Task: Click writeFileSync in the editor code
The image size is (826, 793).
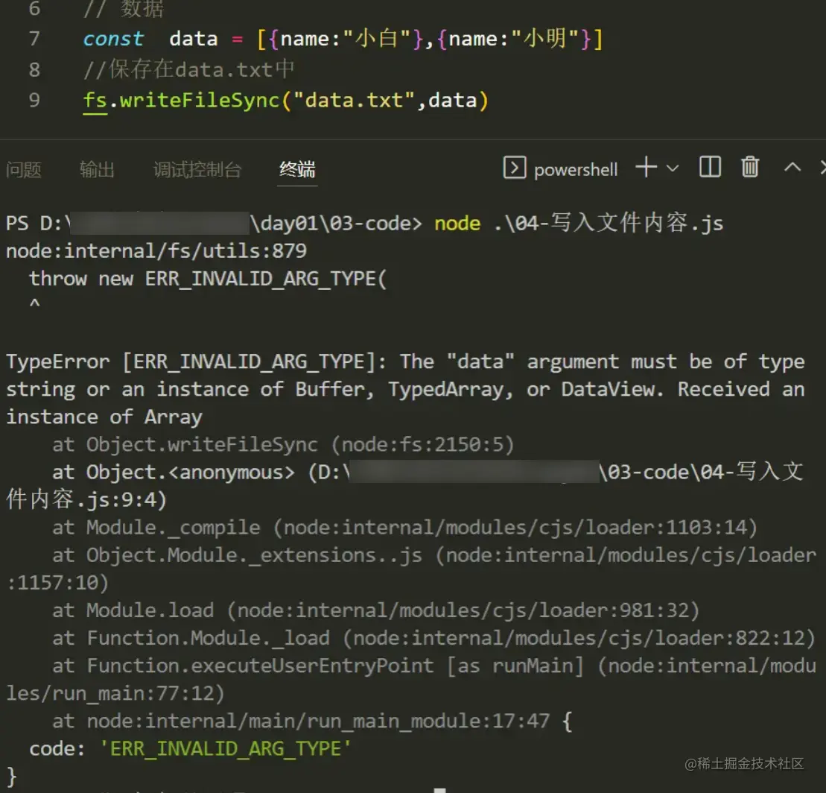Action: tap(199, 100)
